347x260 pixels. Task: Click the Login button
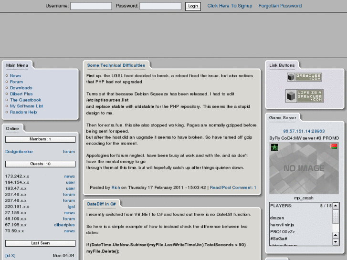tap(193, 6)
